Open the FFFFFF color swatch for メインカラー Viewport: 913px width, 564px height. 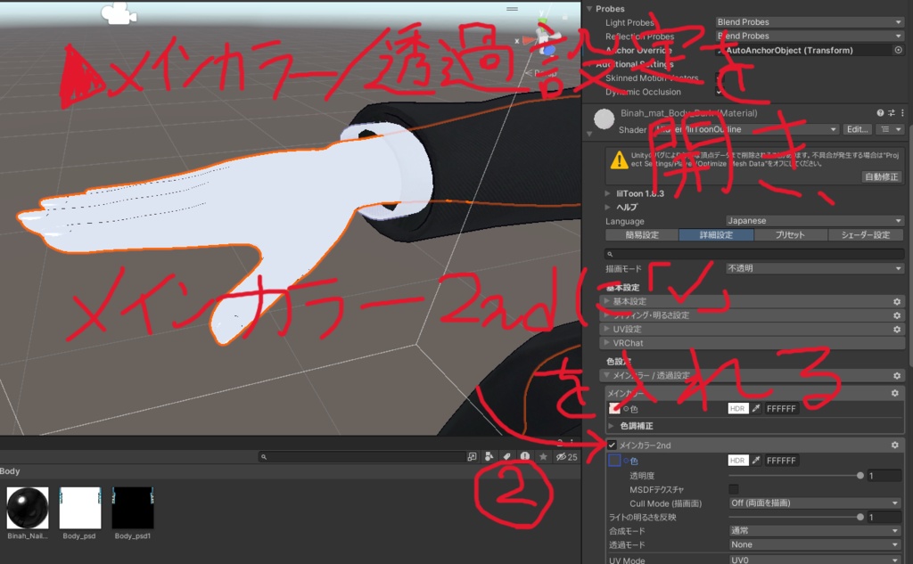(784, 408)
